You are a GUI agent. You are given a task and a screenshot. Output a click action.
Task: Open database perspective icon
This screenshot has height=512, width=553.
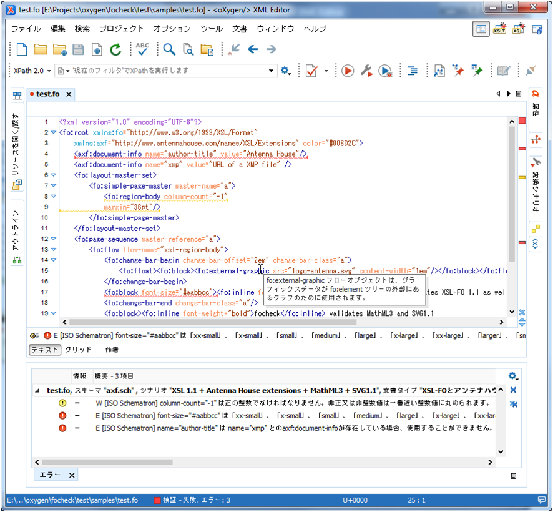coord(537,29)
